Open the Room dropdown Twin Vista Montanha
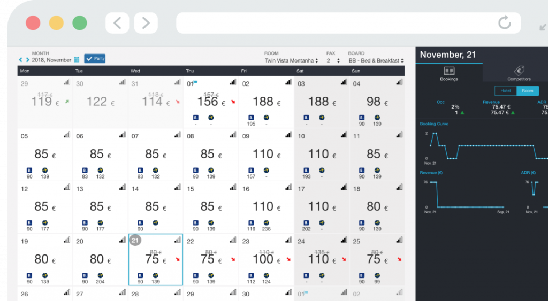The width and height of the screenshot is (548, 301). [291, 61]
